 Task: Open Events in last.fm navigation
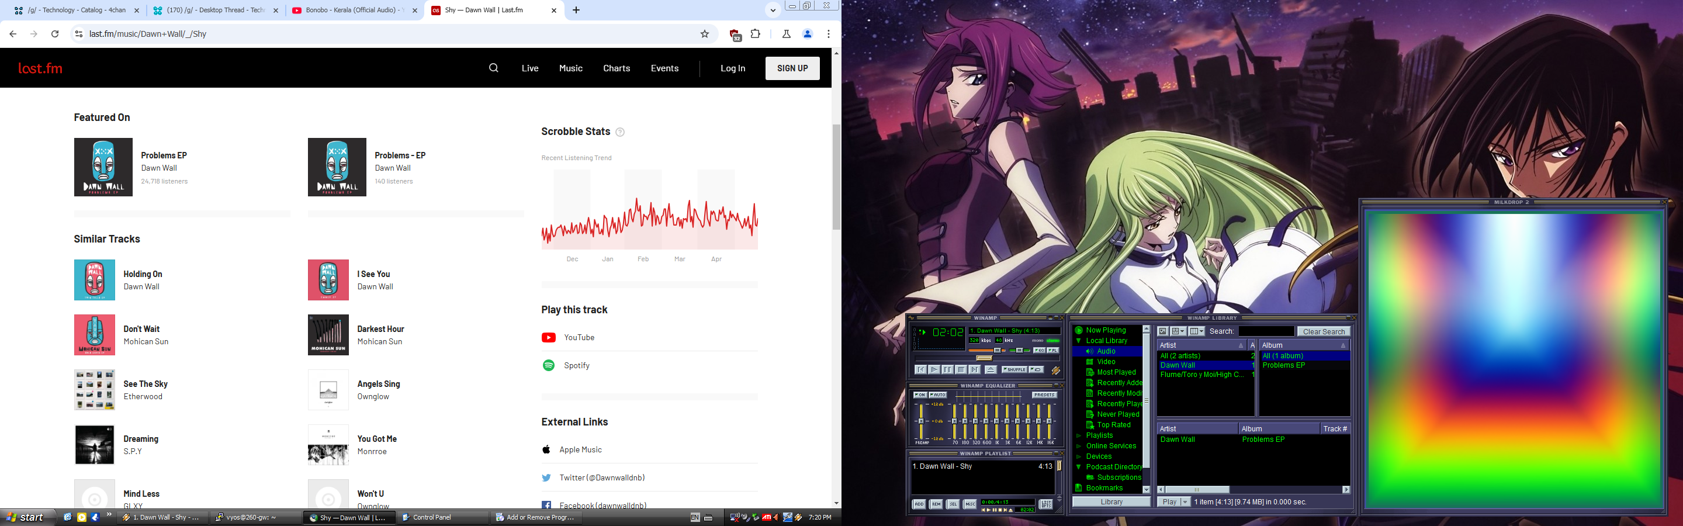coord(664,68)
